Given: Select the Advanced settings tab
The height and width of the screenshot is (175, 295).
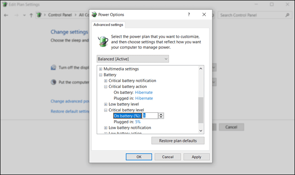Looking at the screenshot, I should pyautogui.click(x=108, y=24).
